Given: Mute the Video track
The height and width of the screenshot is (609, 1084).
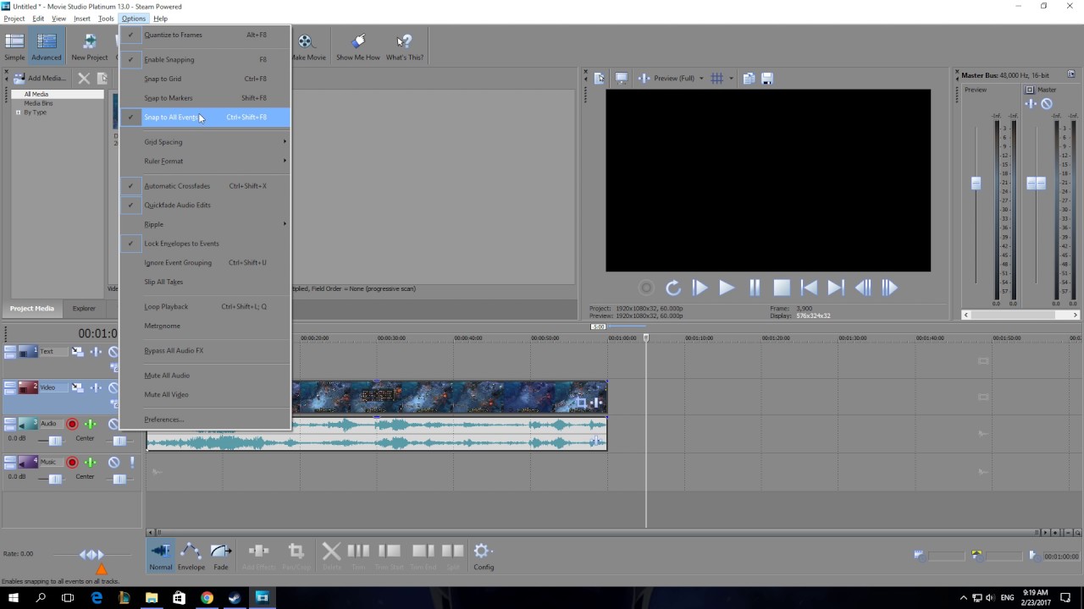Looking at the screenshot, I should click(x=113, y=388).
